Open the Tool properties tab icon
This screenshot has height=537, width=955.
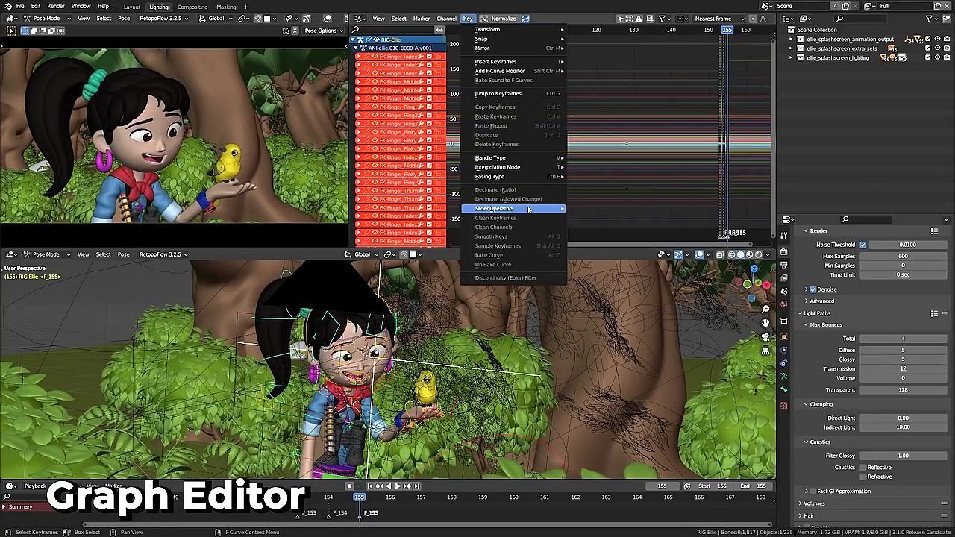click(784, 235)
